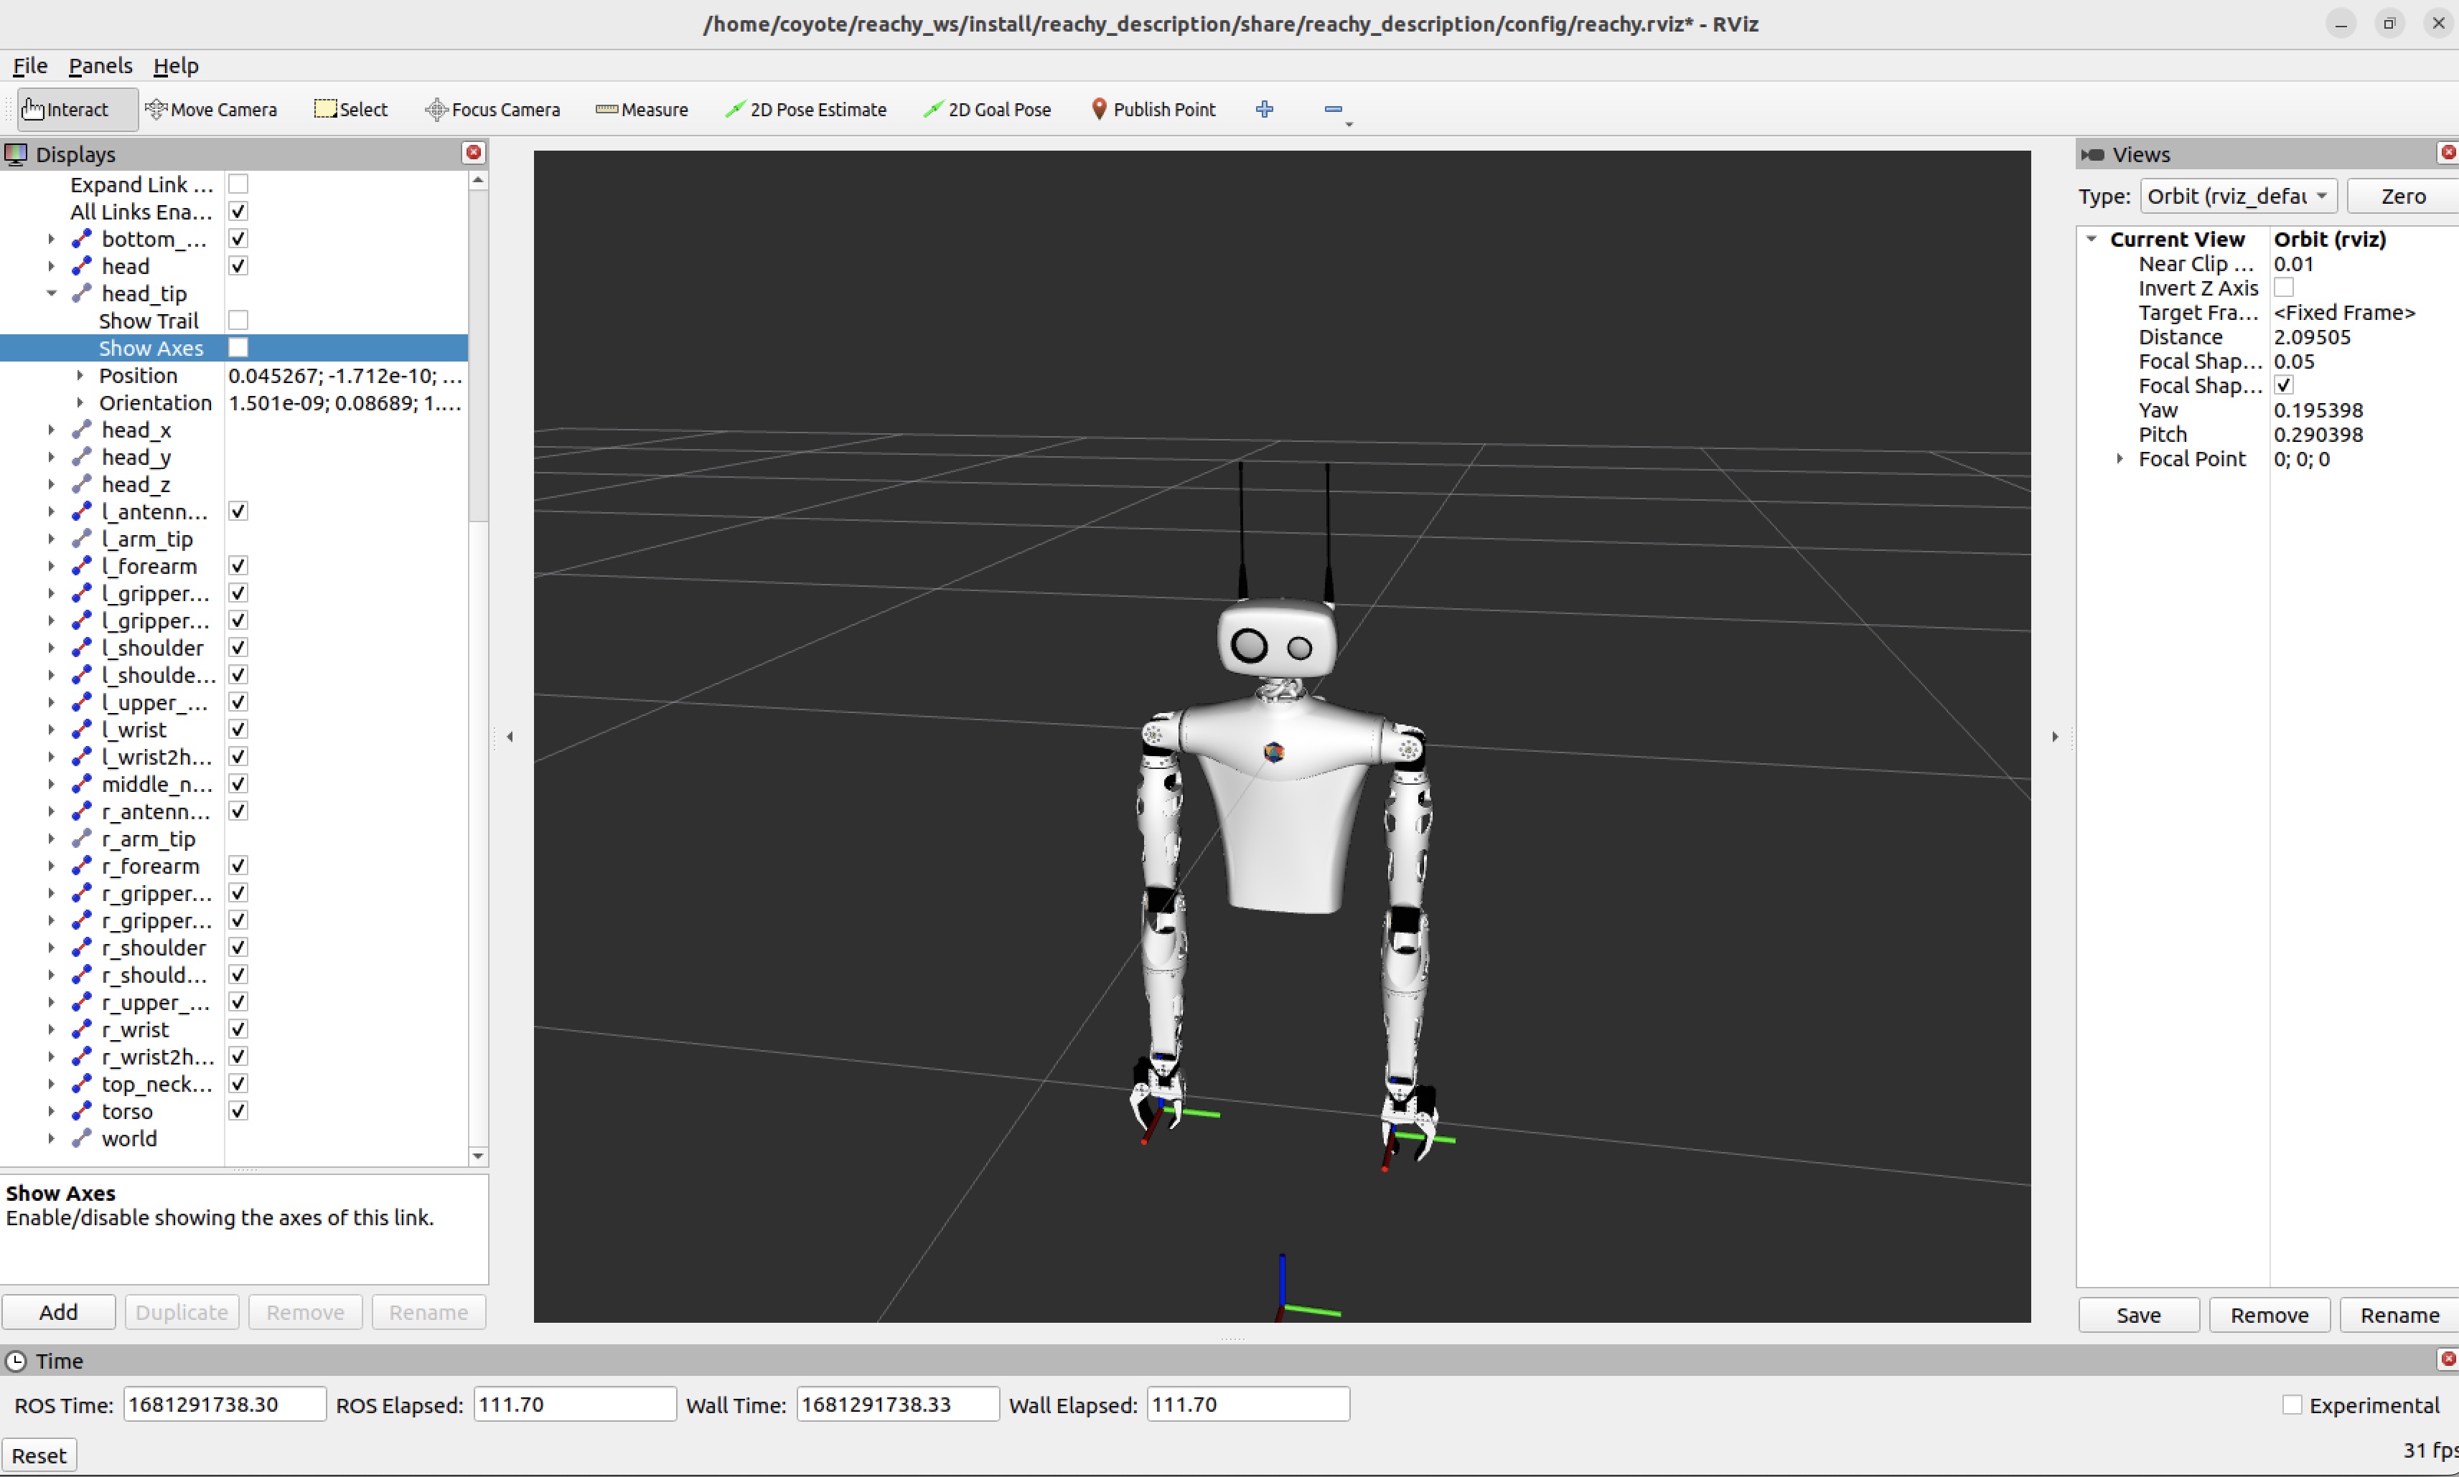Activate the Focus Camera tool
This screenshot has width=2459, height=1477.
tap(492, 110)
